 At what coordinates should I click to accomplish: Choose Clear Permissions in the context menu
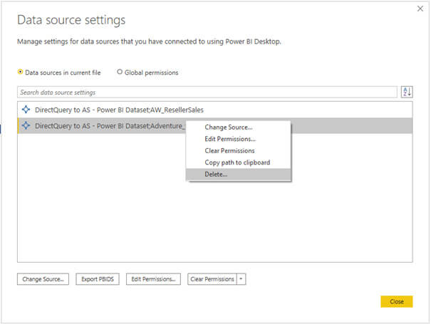(x=238, y=151)
